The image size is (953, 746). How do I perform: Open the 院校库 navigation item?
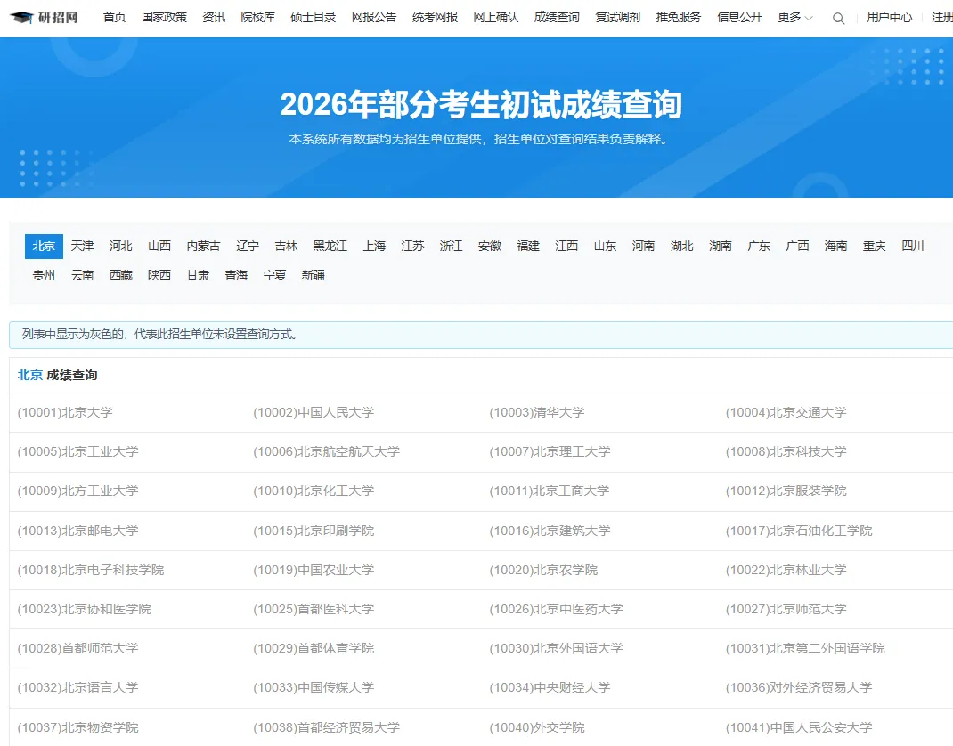tap(257, 18)
